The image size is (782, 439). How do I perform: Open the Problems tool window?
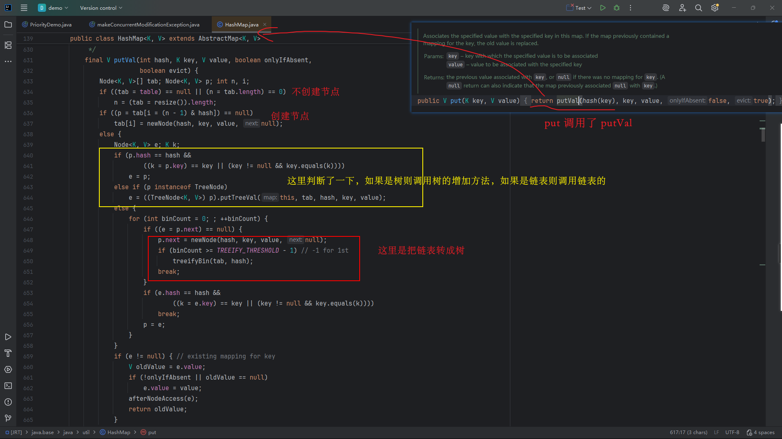coord(8,402)
